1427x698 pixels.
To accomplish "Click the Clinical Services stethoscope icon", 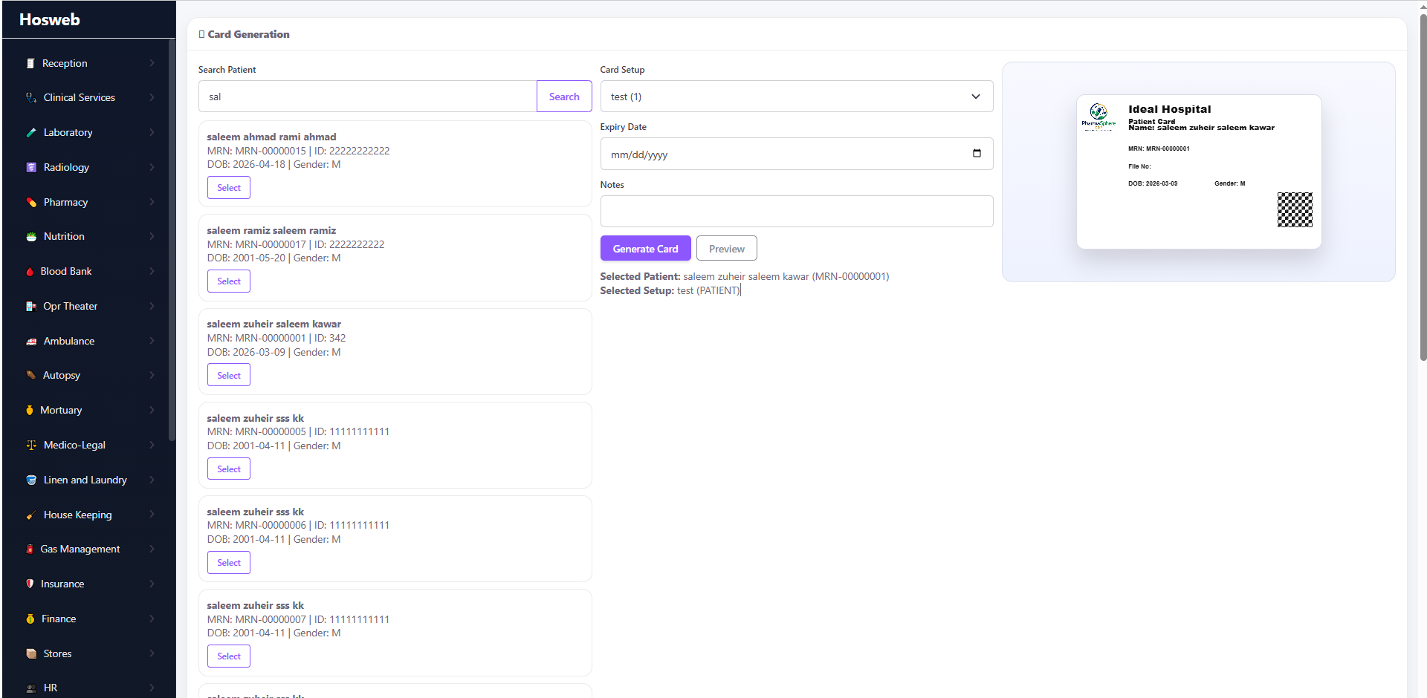I will [31, 97].
